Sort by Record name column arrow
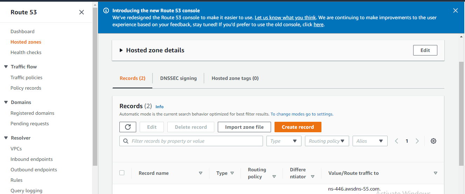 pyautogui.click(x=201, y=173)
